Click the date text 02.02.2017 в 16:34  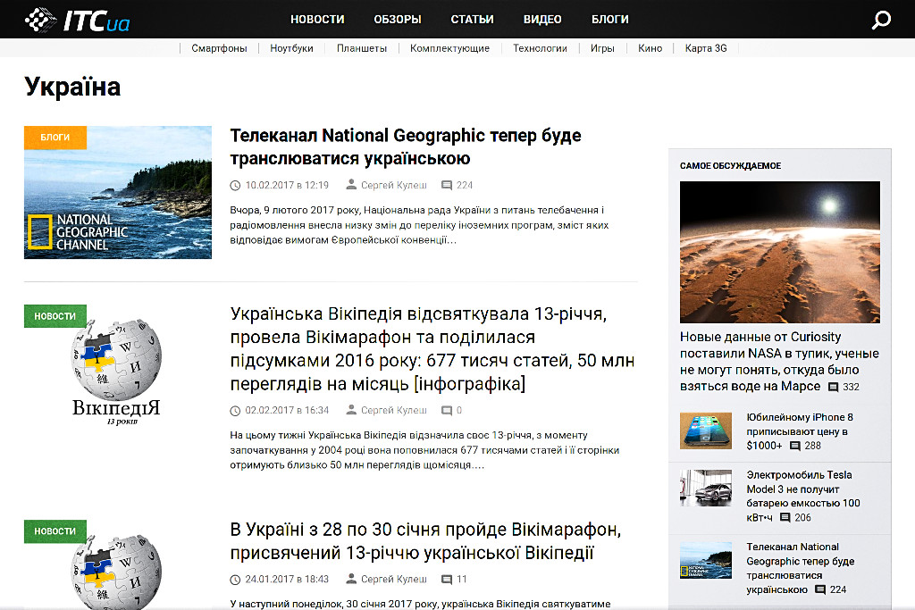287,411
